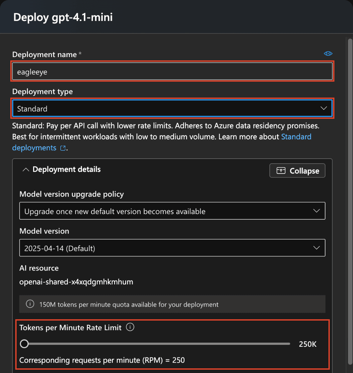Click the Deploy gpt-4.1-mini dialog title
Viewport: 353px width, 373px height.
pyautogui.click(x=63, y=17)
